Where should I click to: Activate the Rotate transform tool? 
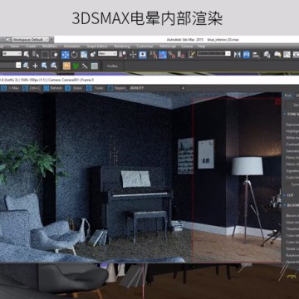point(75,55)
